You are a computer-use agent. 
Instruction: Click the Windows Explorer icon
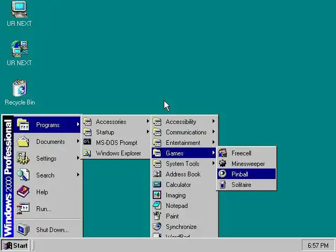pos(87,153)
